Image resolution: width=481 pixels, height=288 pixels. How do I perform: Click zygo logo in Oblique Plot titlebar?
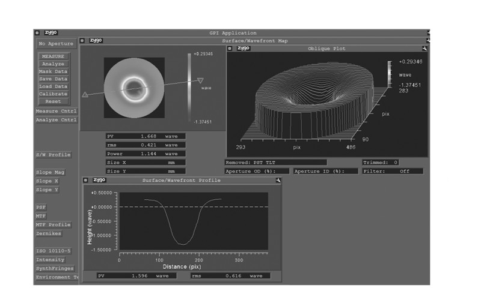[244, 49]
